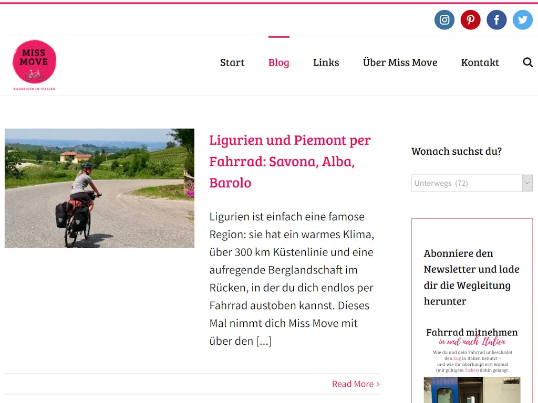The height and width of the screenshot is (403, 538).
Task: Click the Fahrrad mitnehmen guide cover image
Action: pos(472,365)
